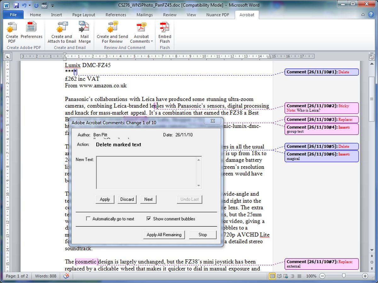
Task: Click the highlighted word cosmetic in document
Action: pos(86,262)
